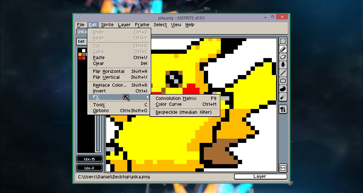Click the Idx-15 foreground color button
Image resolution: width=363 pixels, height=193 pixels.
(x=90, y=159)
